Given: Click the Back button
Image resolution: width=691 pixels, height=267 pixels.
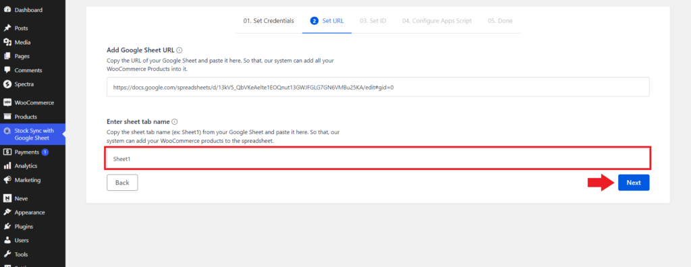Looking at the screenshot, I should [x=122, y=183].
